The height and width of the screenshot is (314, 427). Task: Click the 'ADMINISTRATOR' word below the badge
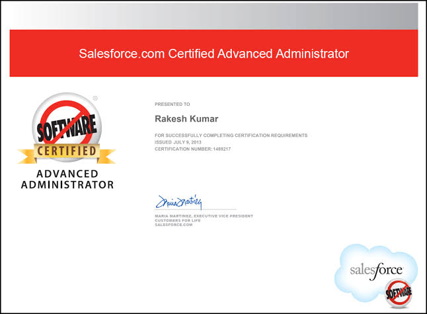(x=67, y=184)
